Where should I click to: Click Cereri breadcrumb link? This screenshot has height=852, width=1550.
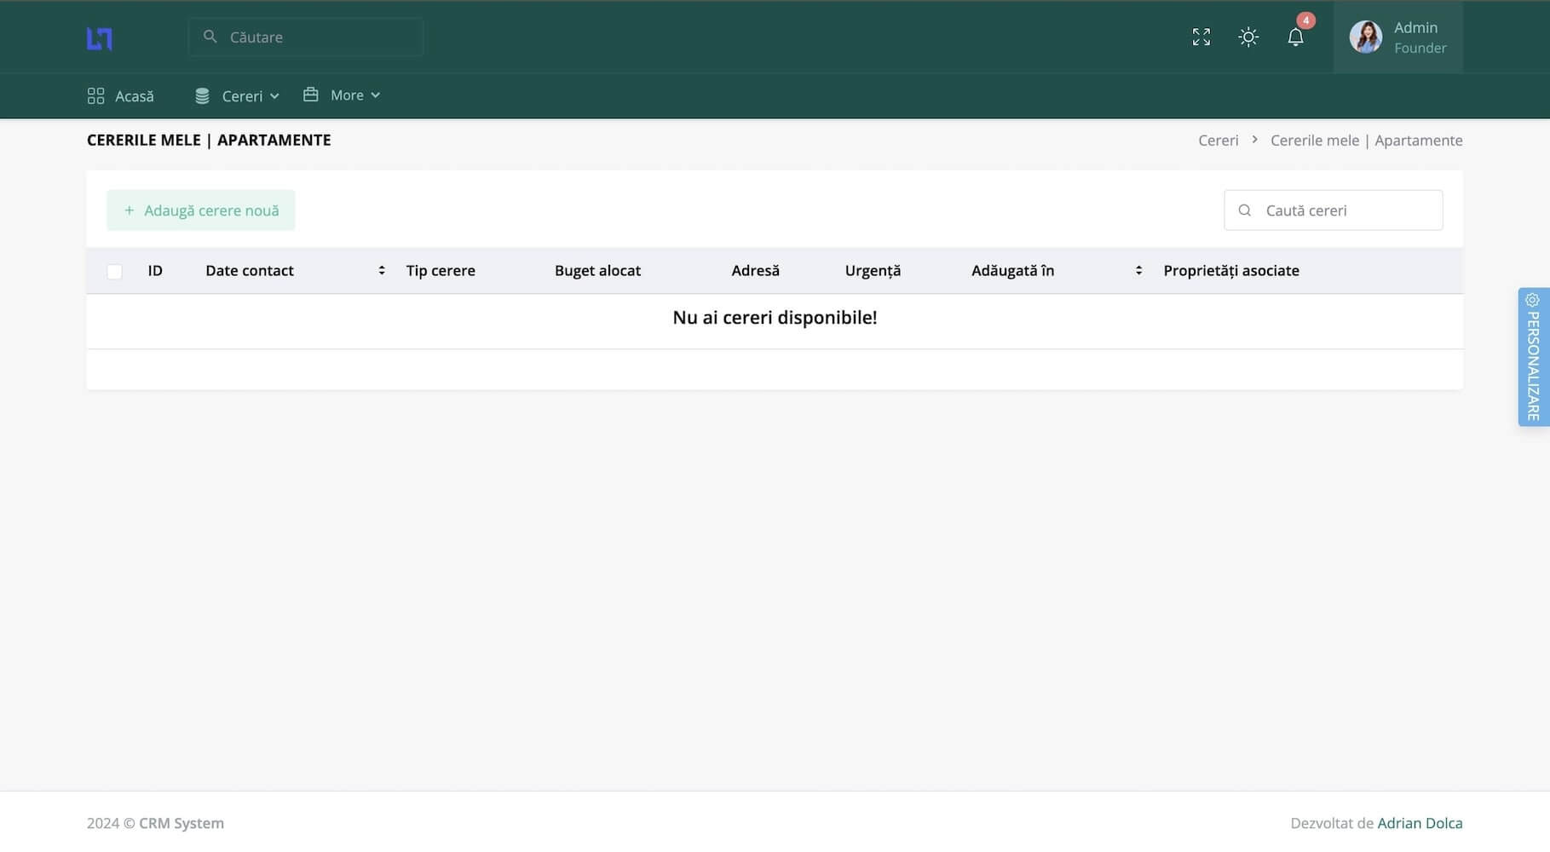tap(1218, 141)
